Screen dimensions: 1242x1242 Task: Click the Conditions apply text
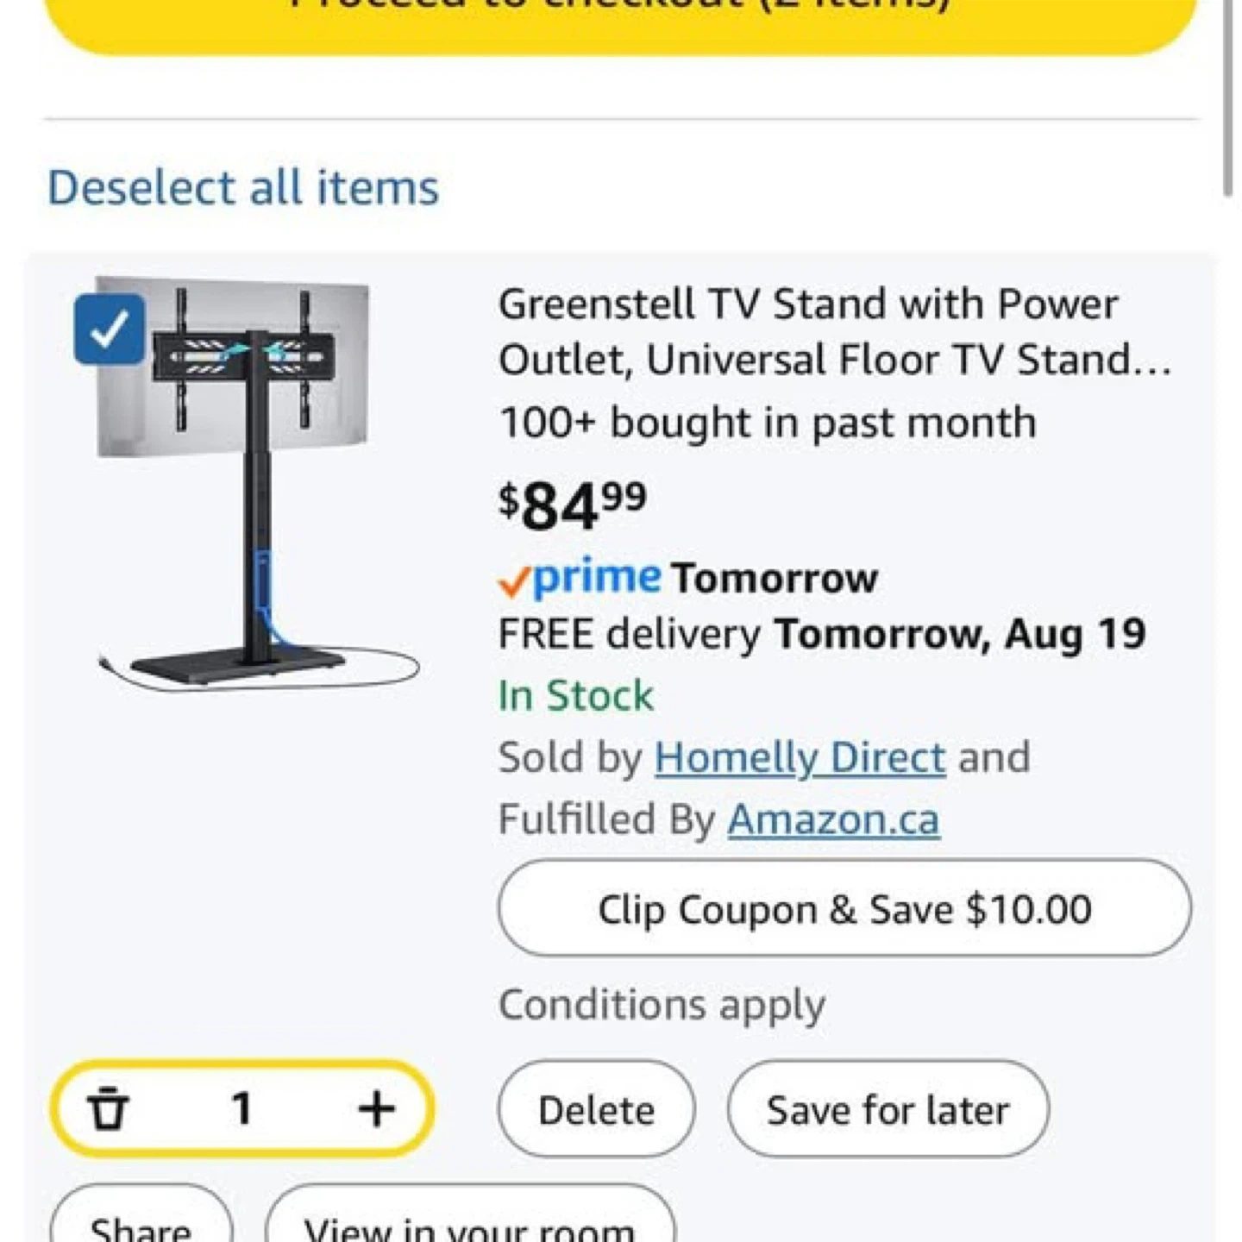(662, 1005)
